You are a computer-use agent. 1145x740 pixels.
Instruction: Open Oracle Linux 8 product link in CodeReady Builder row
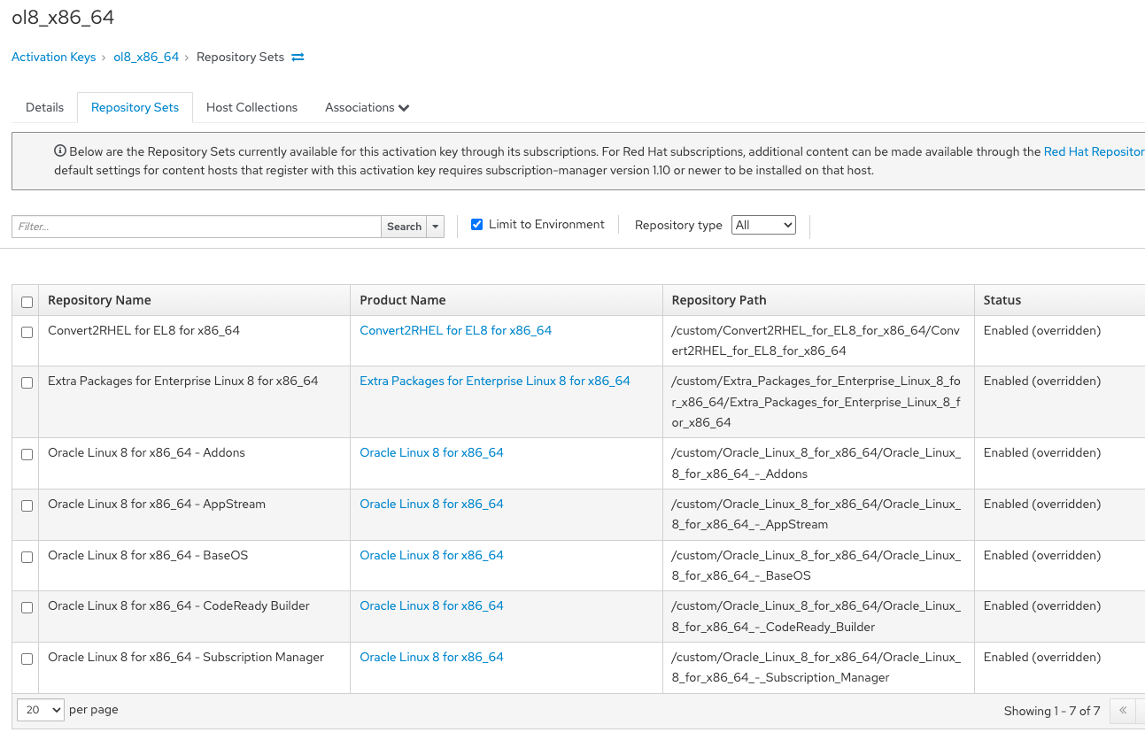[431, 605]
